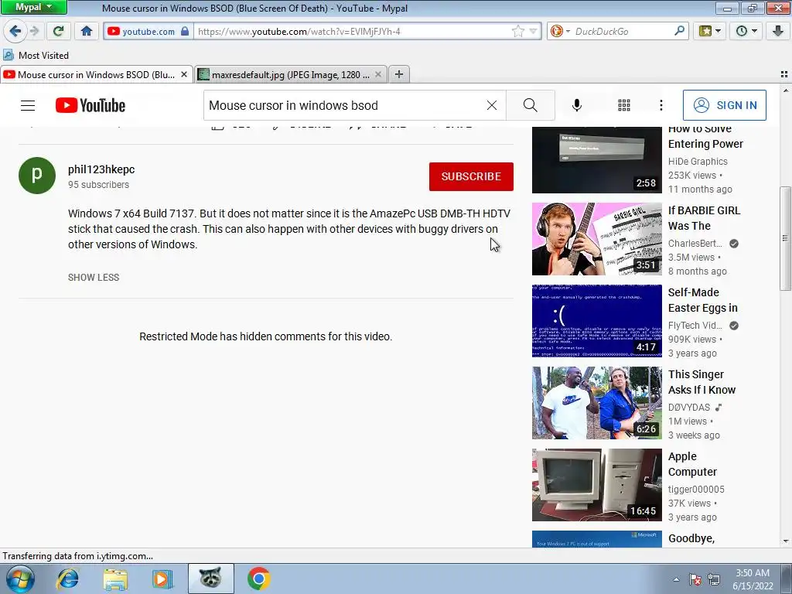
Task: Open the URL history dropdown arrow
Action: point(533,31)
